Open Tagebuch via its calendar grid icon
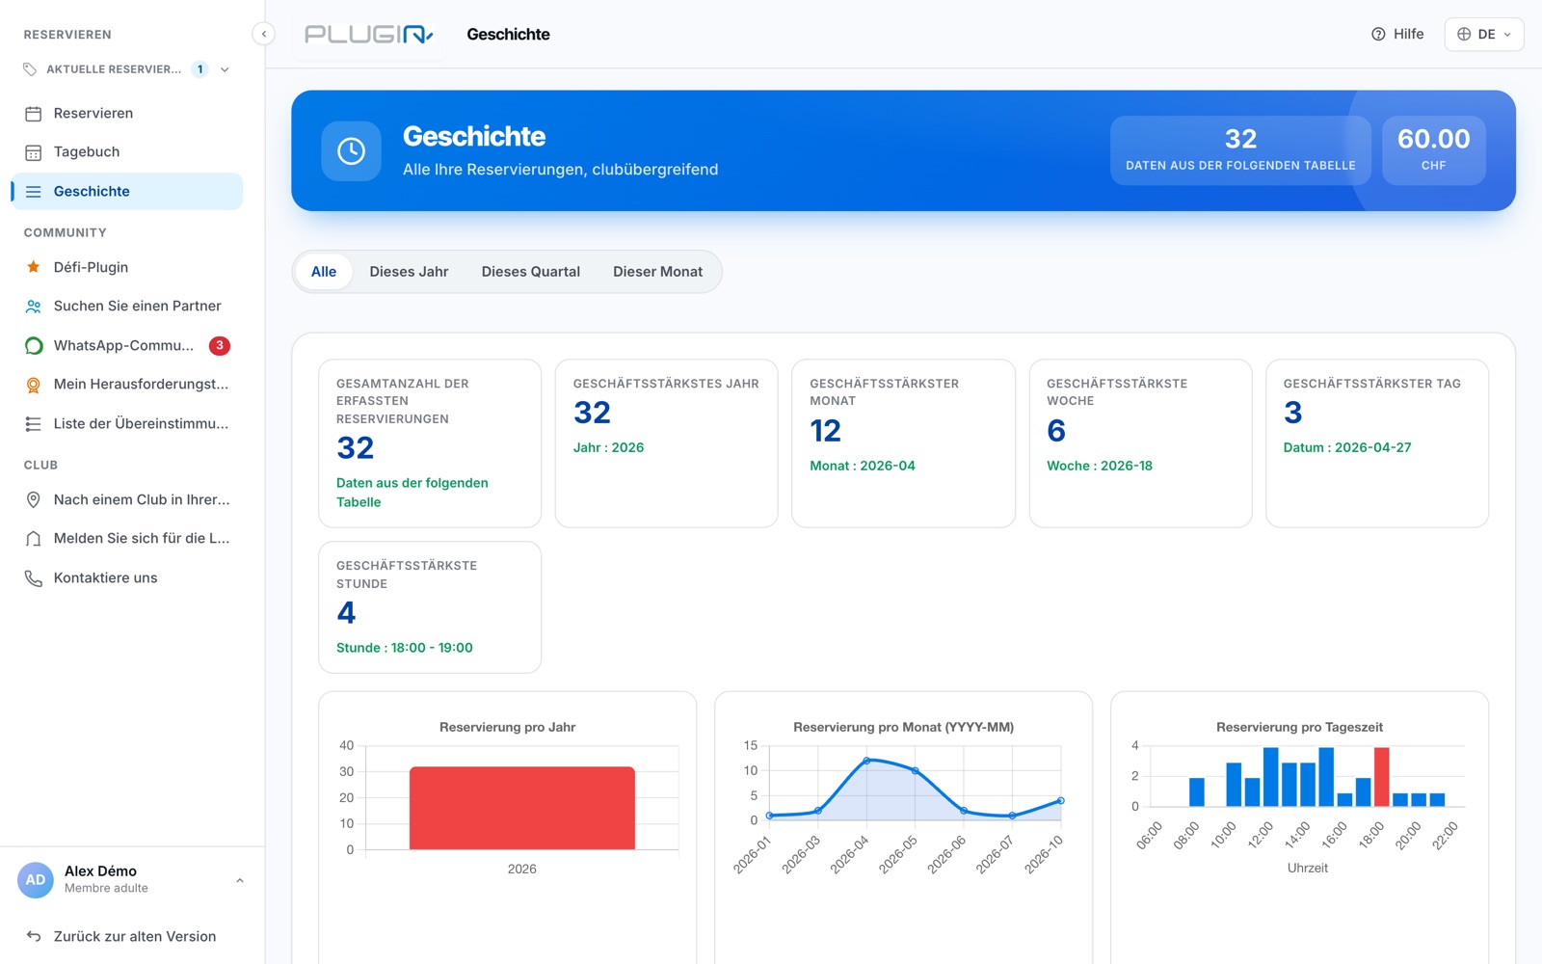The height and width of the screenshot is (964, 1542). [33, 152]
